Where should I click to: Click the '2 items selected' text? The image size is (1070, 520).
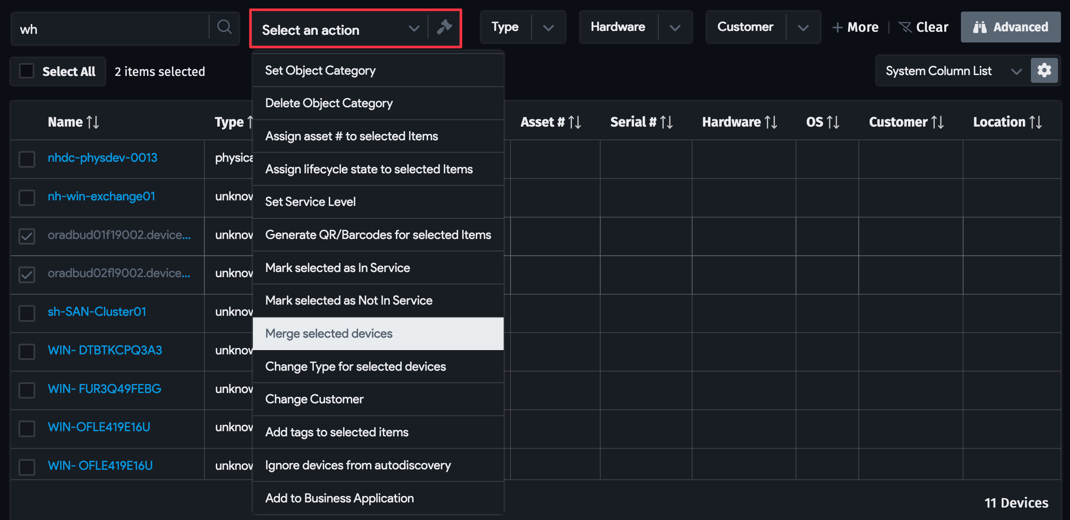(x=160, y=72)
